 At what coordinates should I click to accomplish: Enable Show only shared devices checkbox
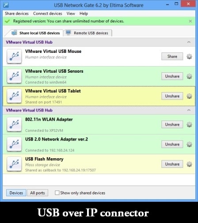(x=57, y=193)
